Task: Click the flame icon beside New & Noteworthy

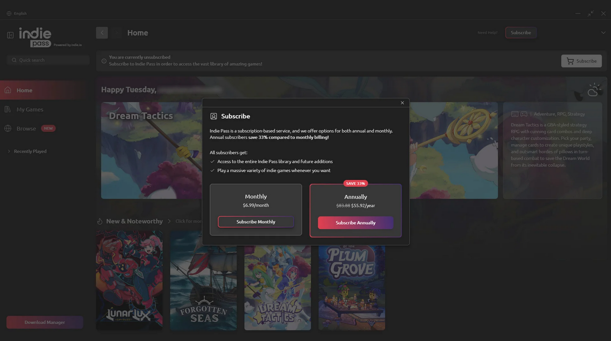Action: pyautogui.click(x=100, y=221)
